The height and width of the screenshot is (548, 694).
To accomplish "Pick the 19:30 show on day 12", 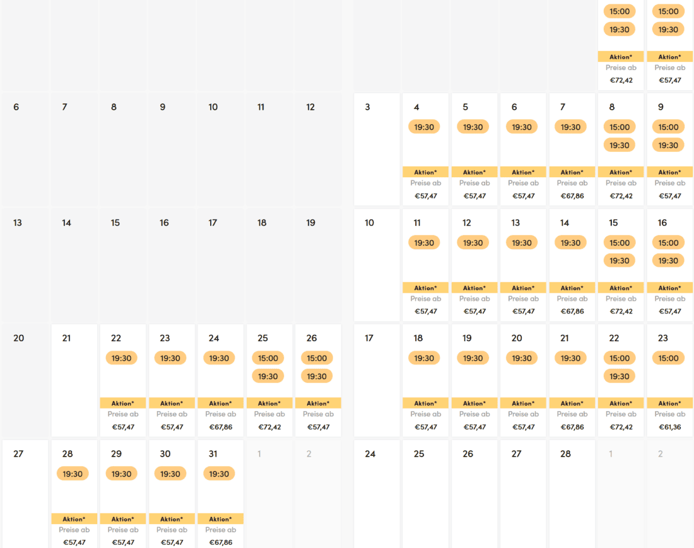I will click(x=473, y=243).
